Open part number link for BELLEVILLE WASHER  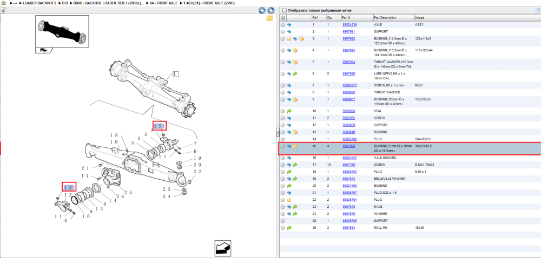point(349,179)
